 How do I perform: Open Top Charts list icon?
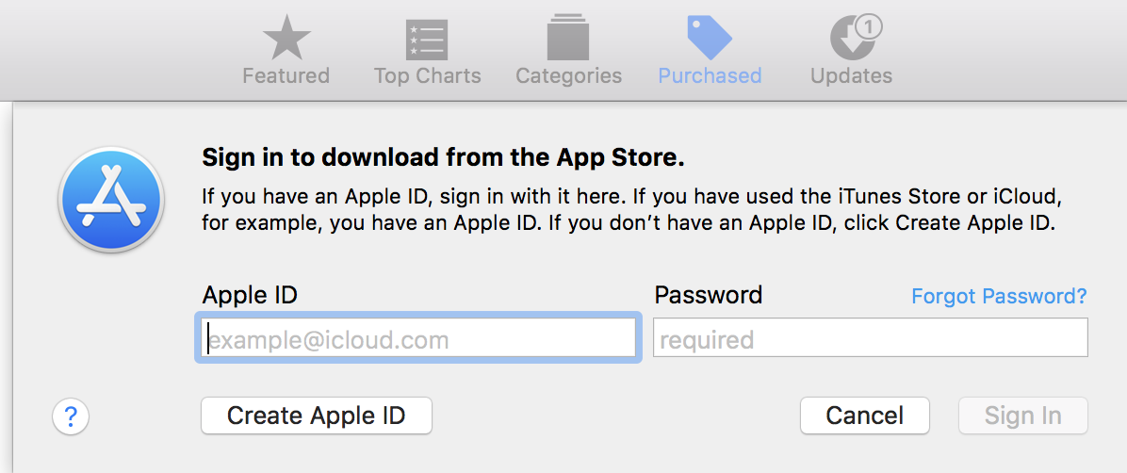427,39
